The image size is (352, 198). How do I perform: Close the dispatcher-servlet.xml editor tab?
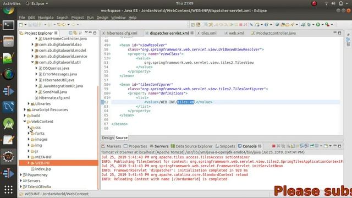(192, 33)
